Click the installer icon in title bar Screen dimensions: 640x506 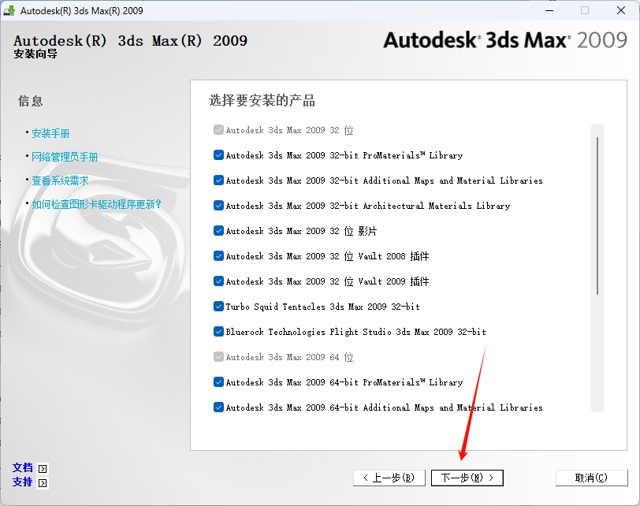[x=10, y=11]
